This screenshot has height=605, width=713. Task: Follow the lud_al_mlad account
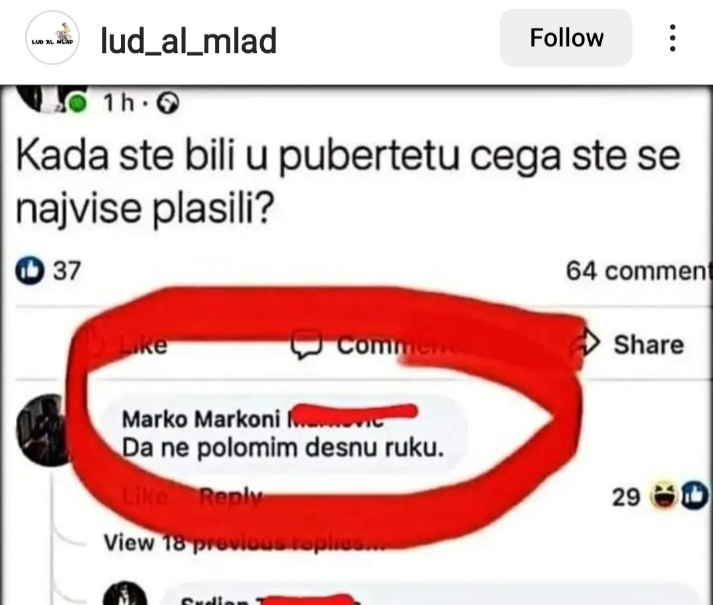pos(566,38)
